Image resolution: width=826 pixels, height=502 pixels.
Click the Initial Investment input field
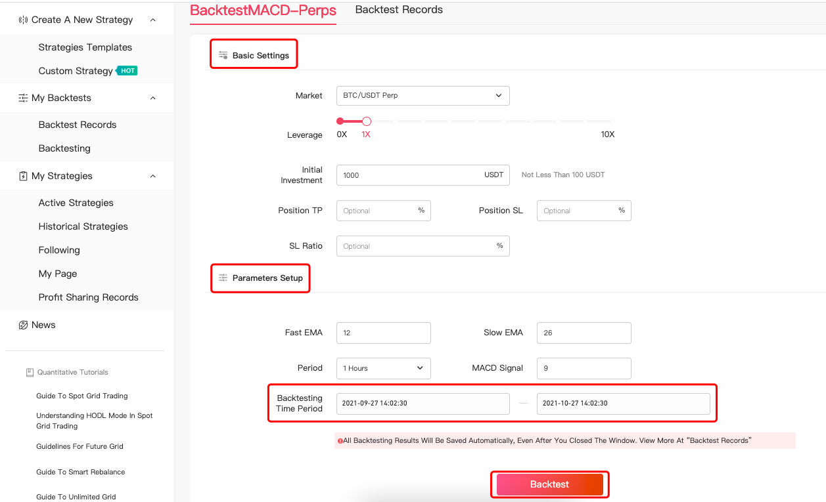pyautogui.click(x=407, y=175)
